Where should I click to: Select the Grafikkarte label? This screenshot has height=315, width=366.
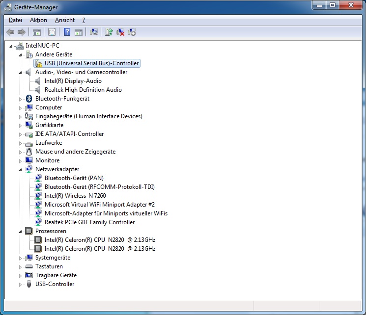50,125
